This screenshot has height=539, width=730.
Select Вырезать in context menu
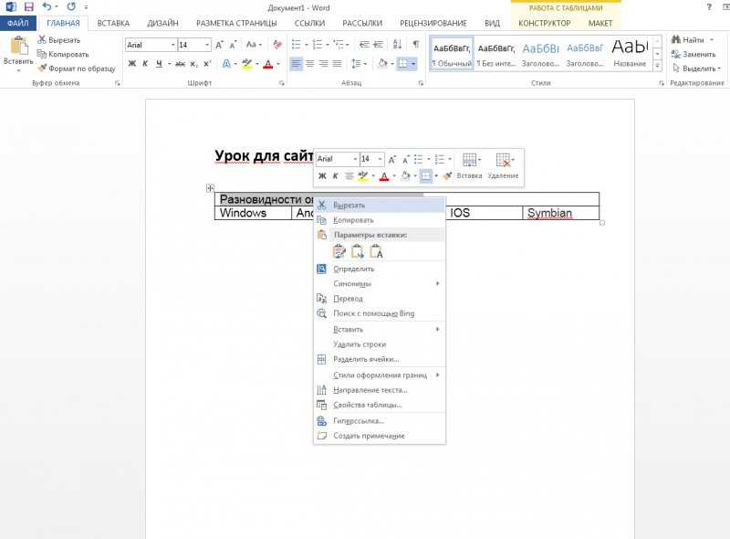[x=380, y=206]
